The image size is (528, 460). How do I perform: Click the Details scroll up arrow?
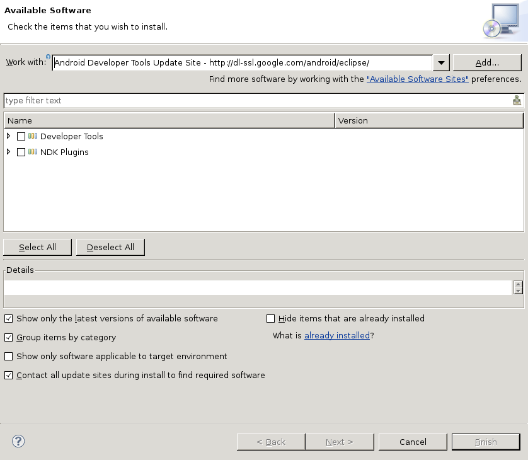519,284
